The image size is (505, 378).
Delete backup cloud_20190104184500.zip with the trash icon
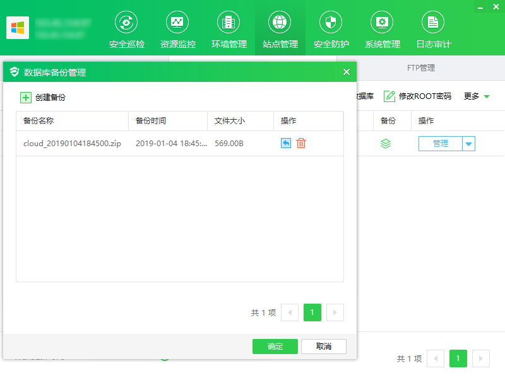point(301,143)
